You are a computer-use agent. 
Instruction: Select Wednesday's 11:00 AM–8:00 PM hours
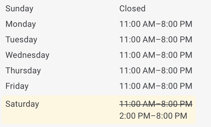(156, 55)
